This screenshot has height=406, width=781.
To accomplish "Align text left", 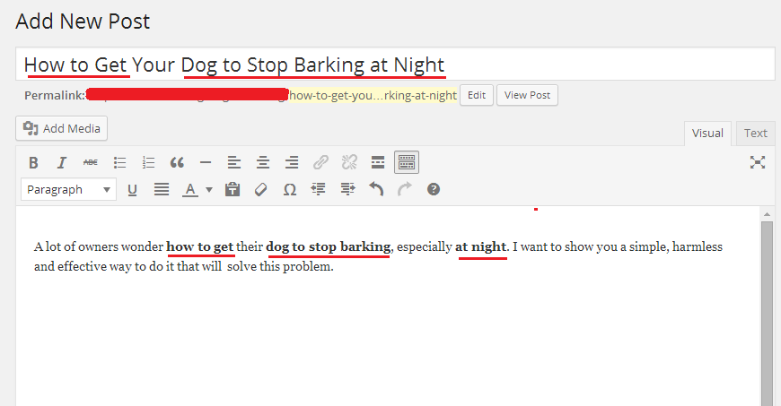I will 234,163.
